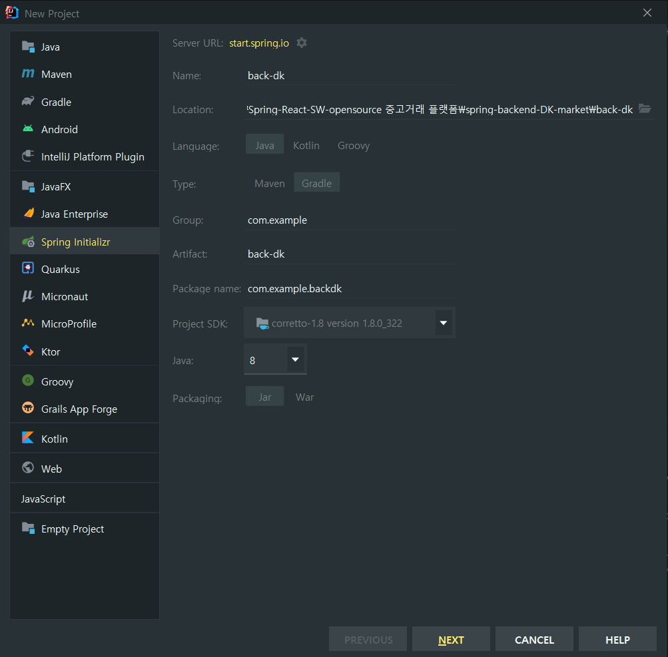Edit the Group field com.example

coord(350,220)
